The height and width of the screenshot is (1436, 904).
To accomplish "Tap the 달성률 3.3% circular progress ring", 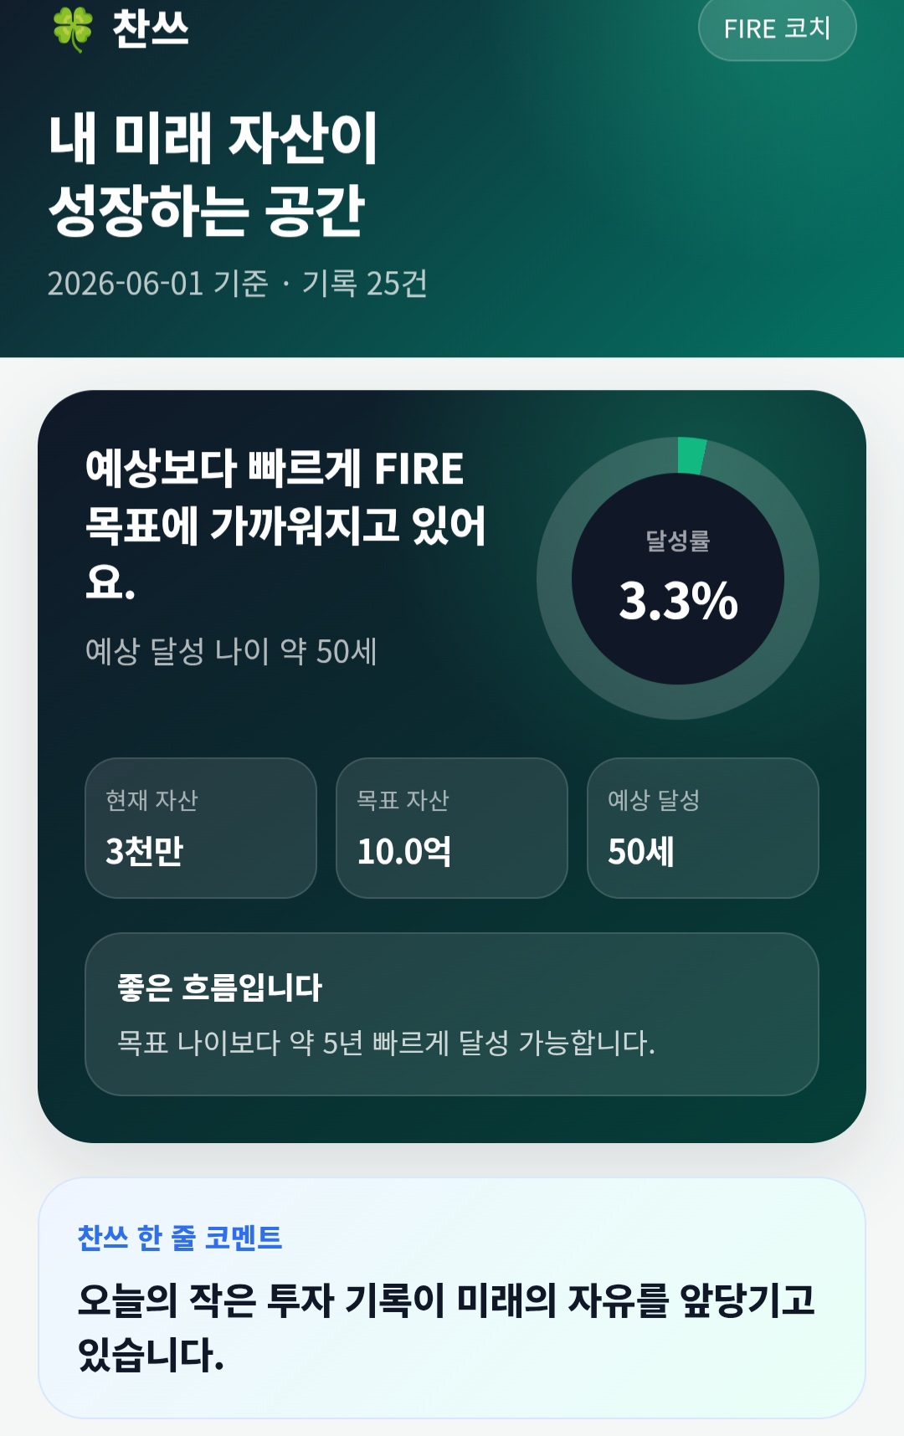I will pos(678,578).
